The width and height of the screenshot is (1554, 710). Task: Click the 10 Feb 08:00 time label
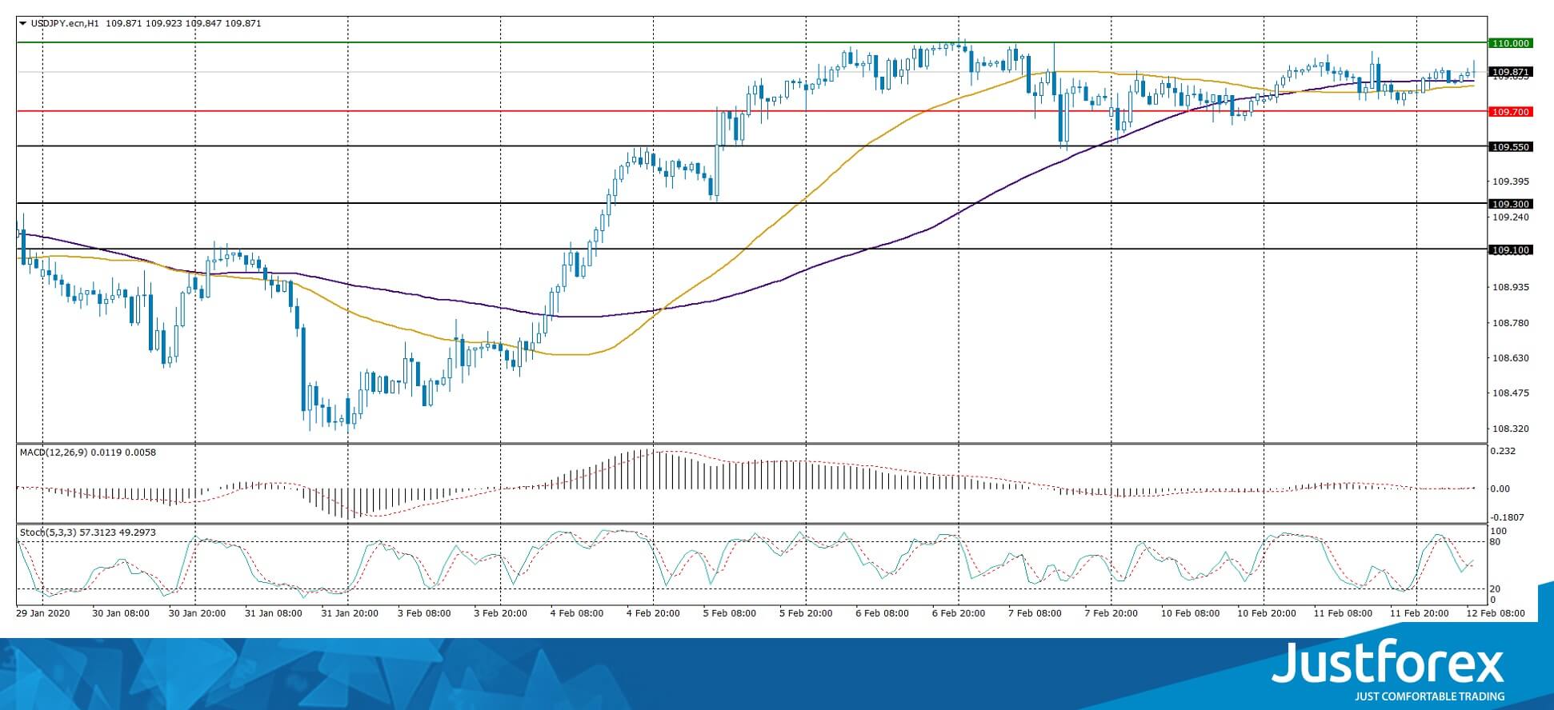coord(1191,613)
